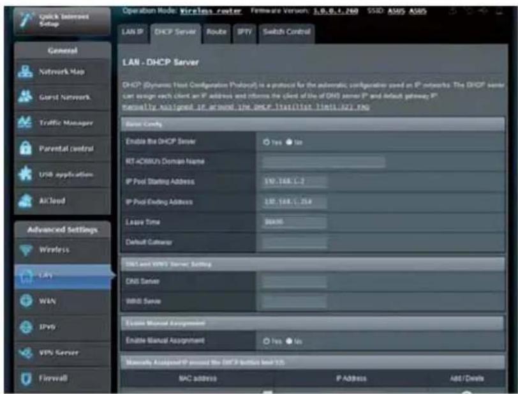Viewport: 518px width, 394px height.
Task: Click the Parental control lock icon
Action: [26, 148]
